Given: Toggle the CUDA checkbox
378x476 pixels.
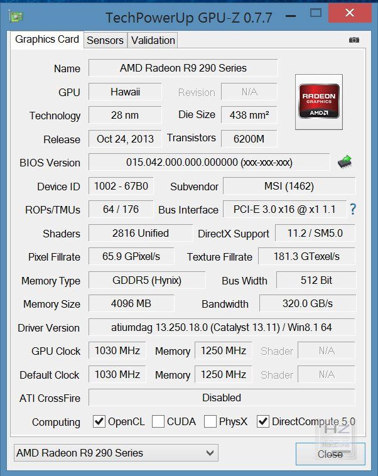Looking at the screenshot, I should click(158, 421).
